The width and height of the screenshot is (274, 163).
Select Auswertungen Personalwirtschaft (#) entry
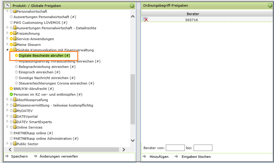point(45,17)
